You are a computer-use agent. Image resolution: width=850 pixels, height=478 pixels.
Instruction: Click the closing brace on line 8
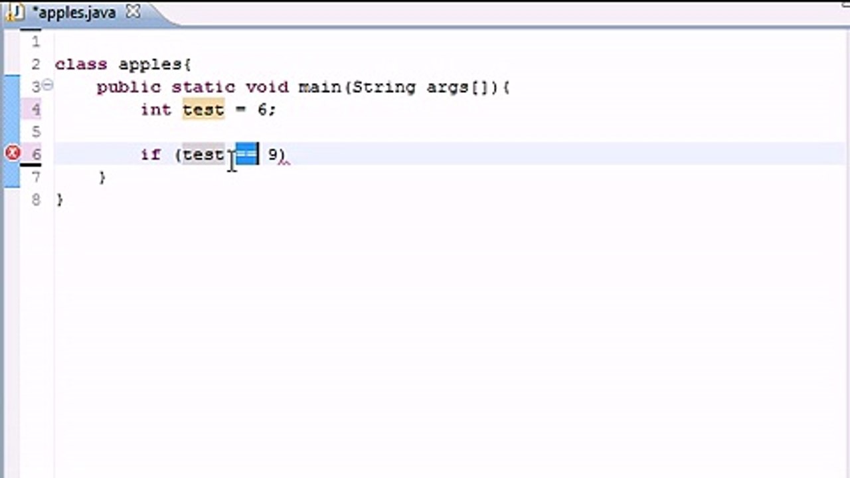tap(60, 199)
